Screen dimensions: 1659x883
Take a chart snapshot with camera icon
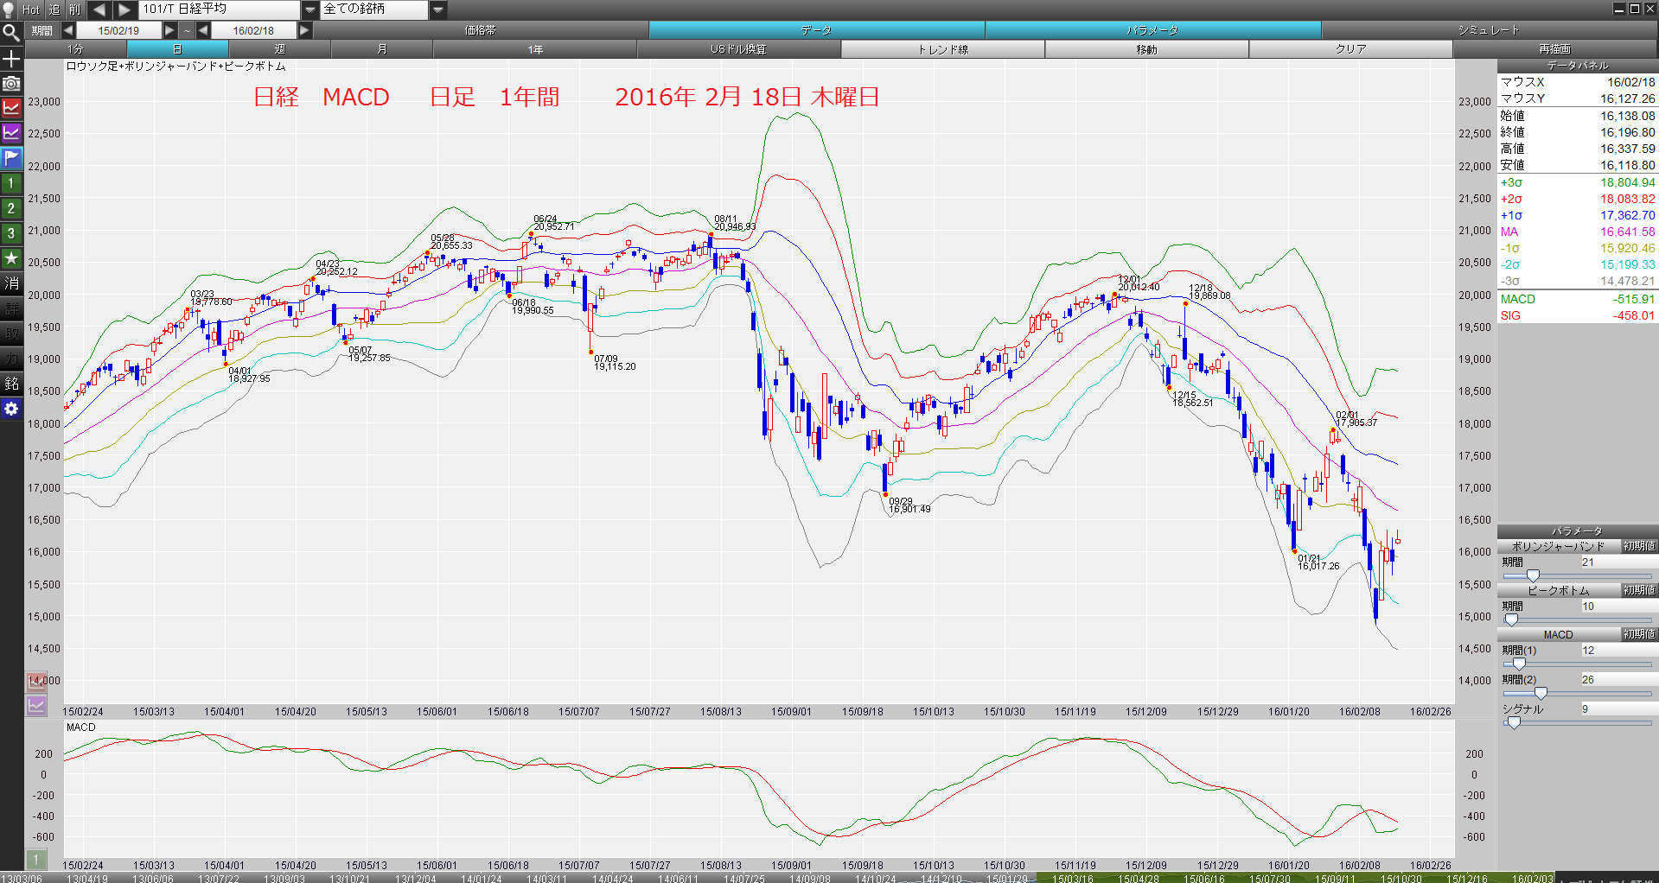point(11,84)
